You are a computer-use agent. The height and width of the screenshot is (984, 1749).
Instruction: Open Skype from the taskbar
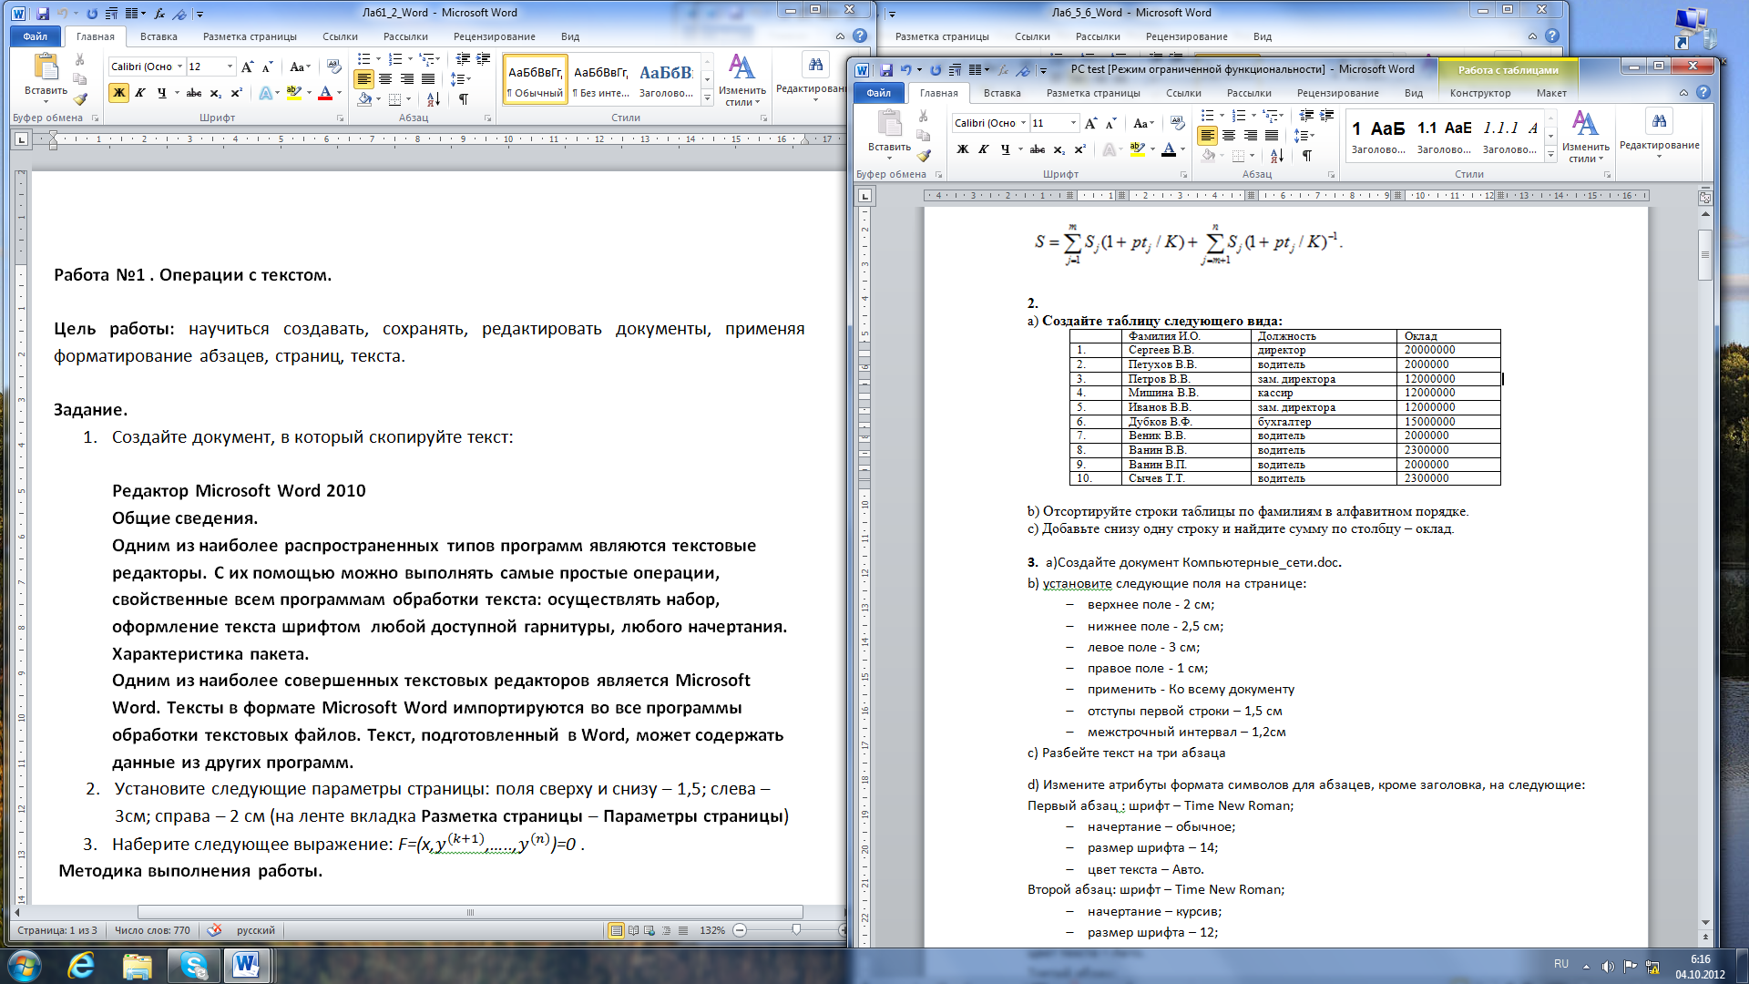click(193, 965)
